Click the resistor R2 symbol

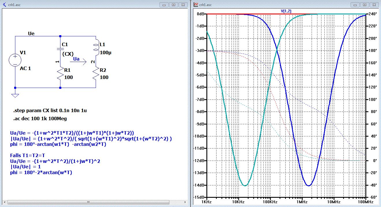(95, 74)
